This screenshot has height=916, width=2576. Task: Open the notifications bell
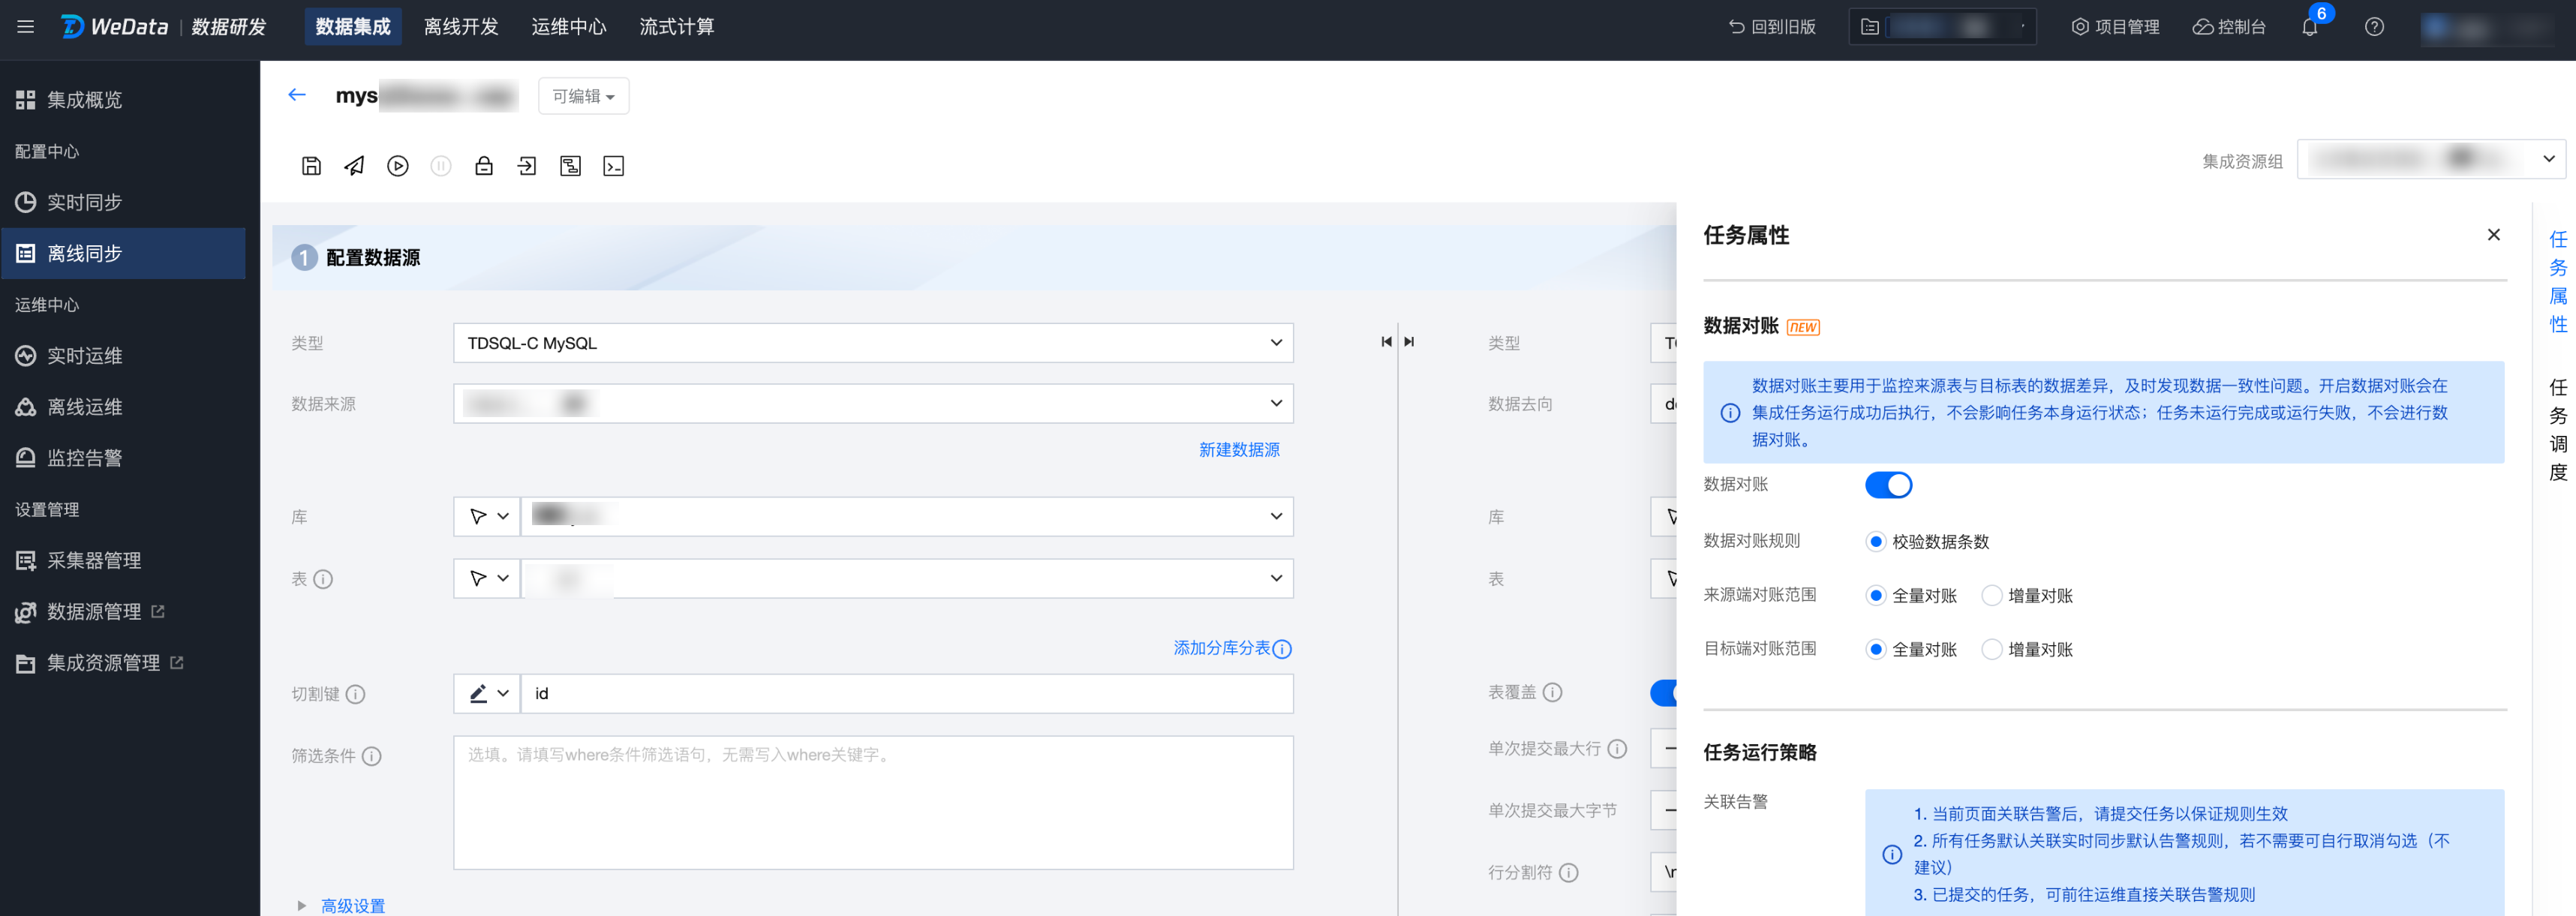pos(2309,27)
